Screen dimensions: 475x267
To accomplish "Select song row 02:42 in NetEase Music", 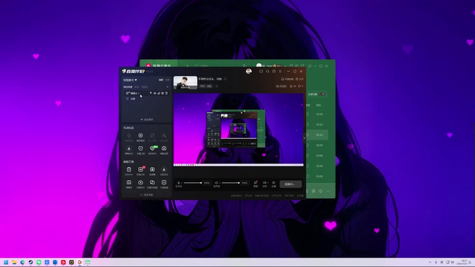I will 317,125.
